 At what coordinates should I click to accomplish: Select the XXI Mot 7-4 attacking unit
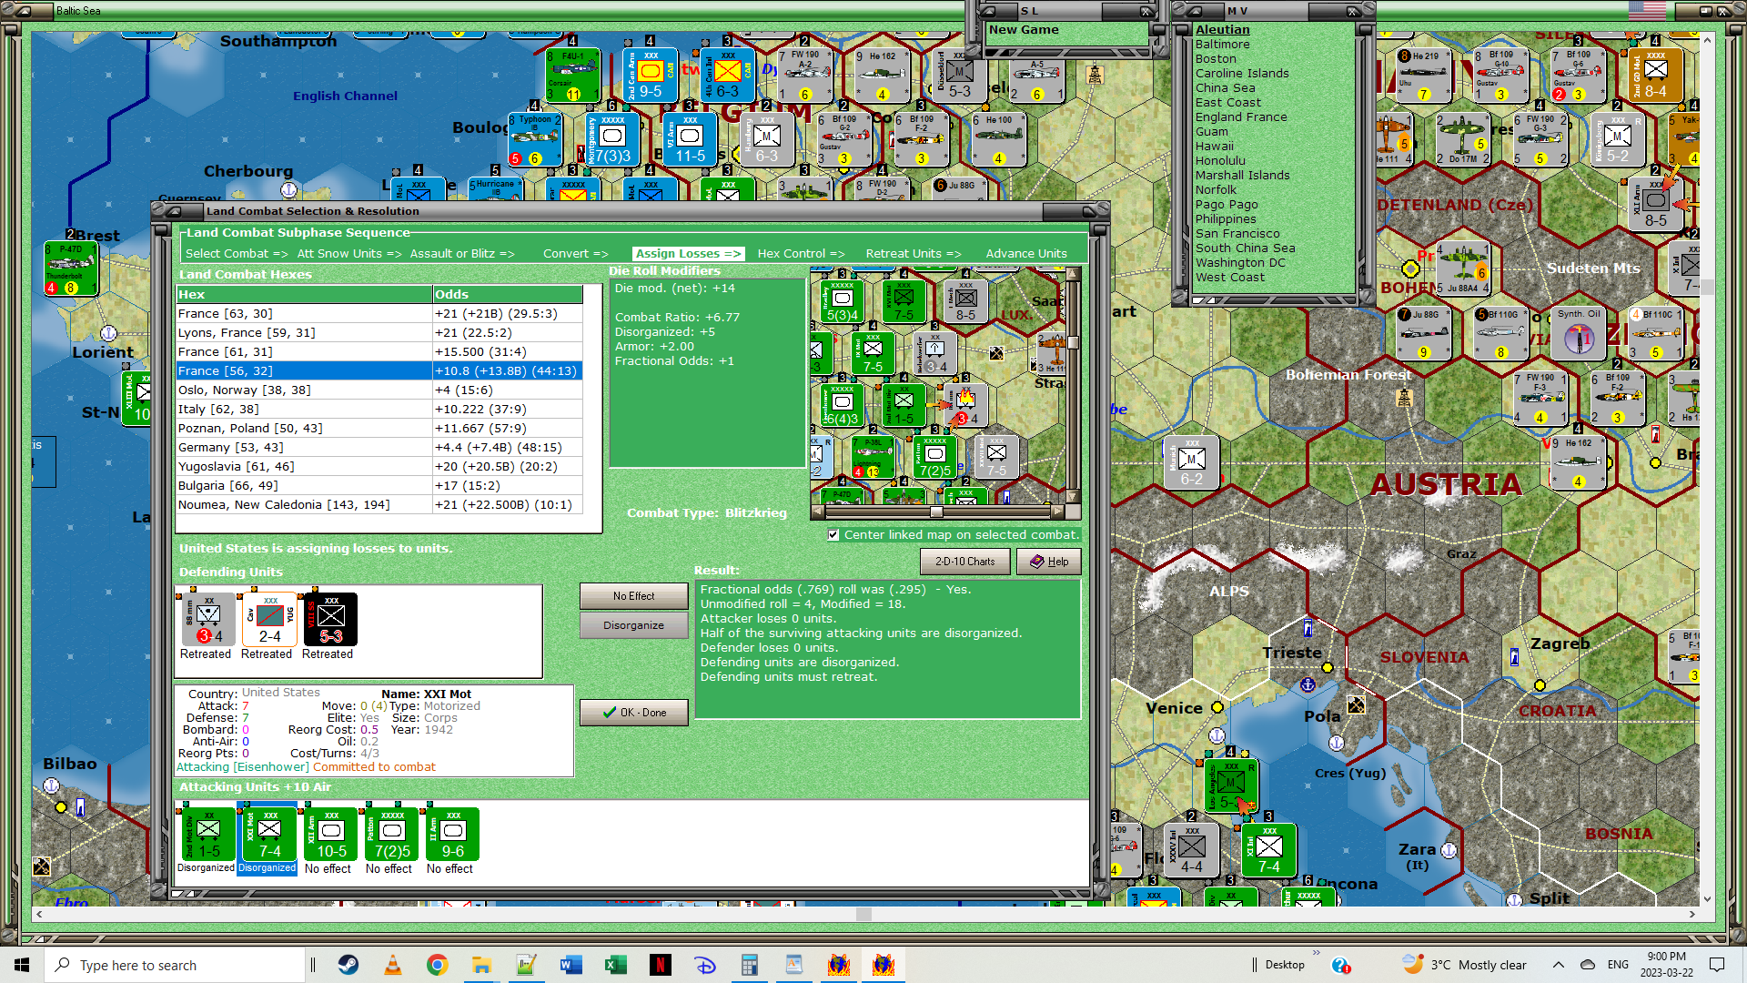(x=268, y=835)
